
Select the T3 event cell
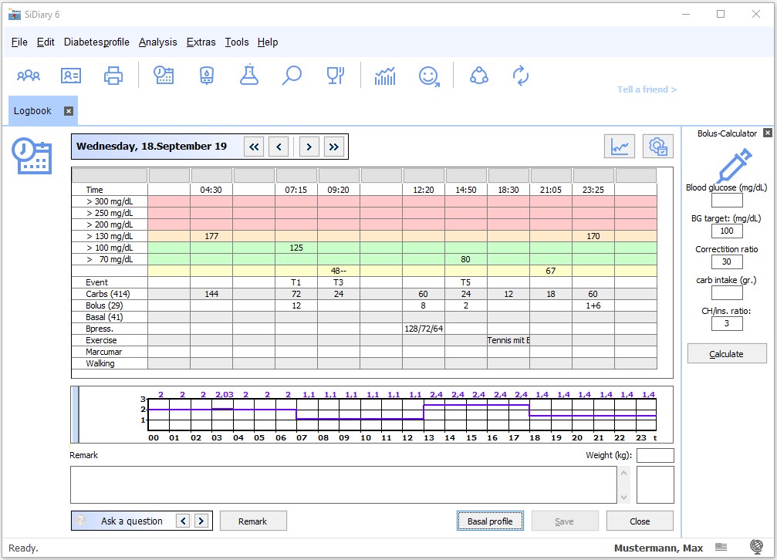pyautogui.click(x=339, y=282)
